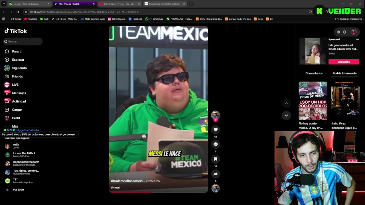Go back with Chrome back arrow
Viewport: 365px width, 205px height.
point(4,12)
